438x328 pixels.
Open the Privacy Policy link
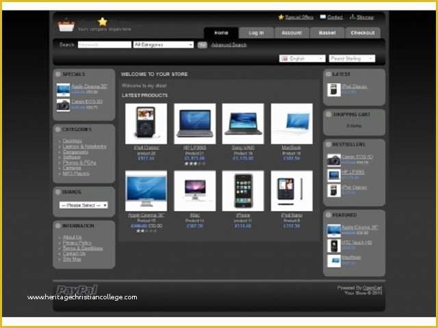[77, 243]
